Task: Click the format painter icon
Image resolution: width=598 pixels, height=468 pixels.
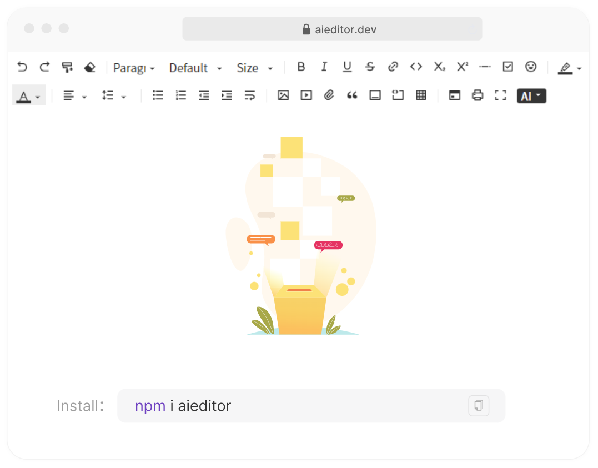Action: [x=67, y=67]
